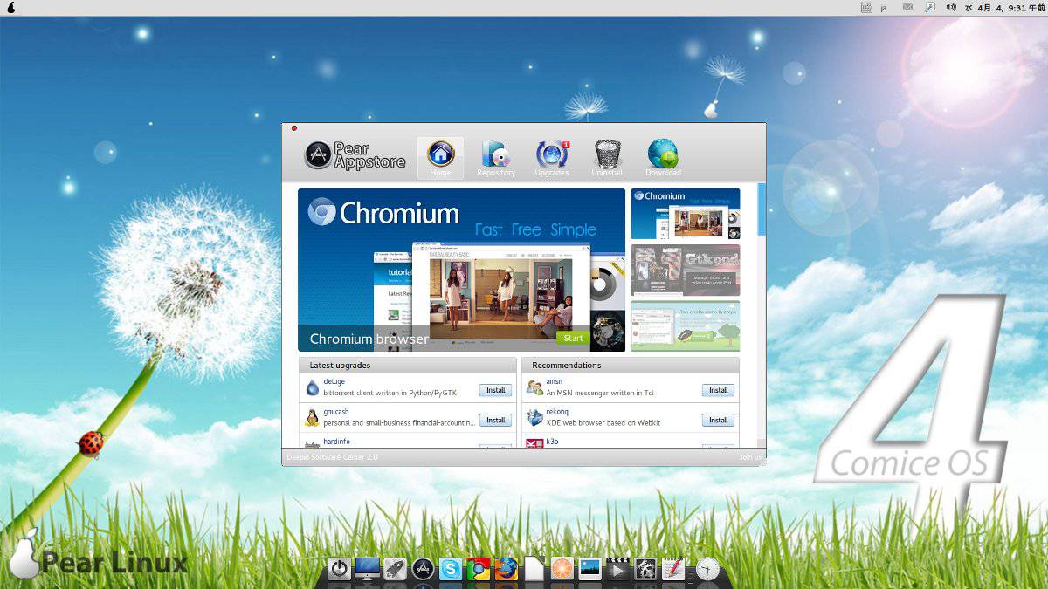Open the mail envelope indicator
The image size is (1048, 589).
tap(907, 7)
